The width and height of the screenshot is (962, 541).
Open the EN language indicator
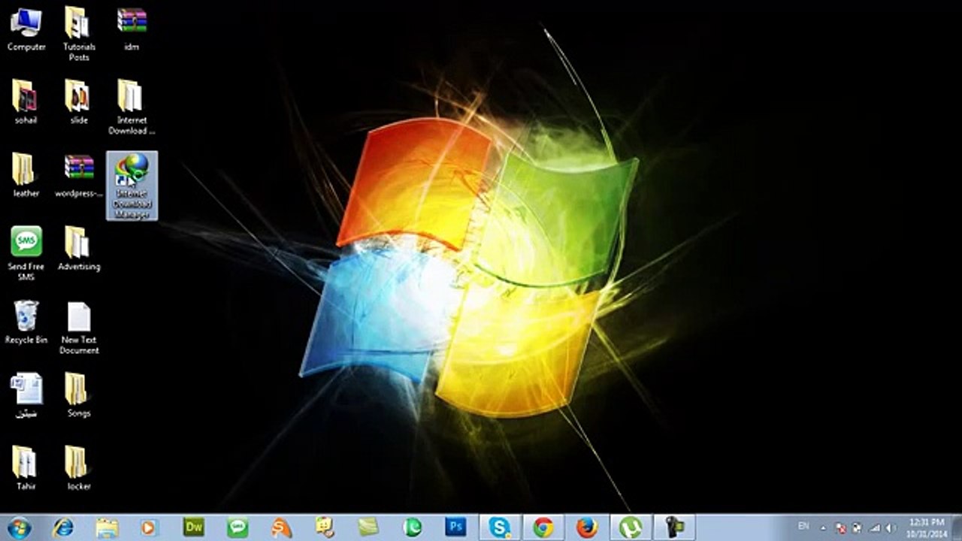pyautogui.click(x=803, y=526)
